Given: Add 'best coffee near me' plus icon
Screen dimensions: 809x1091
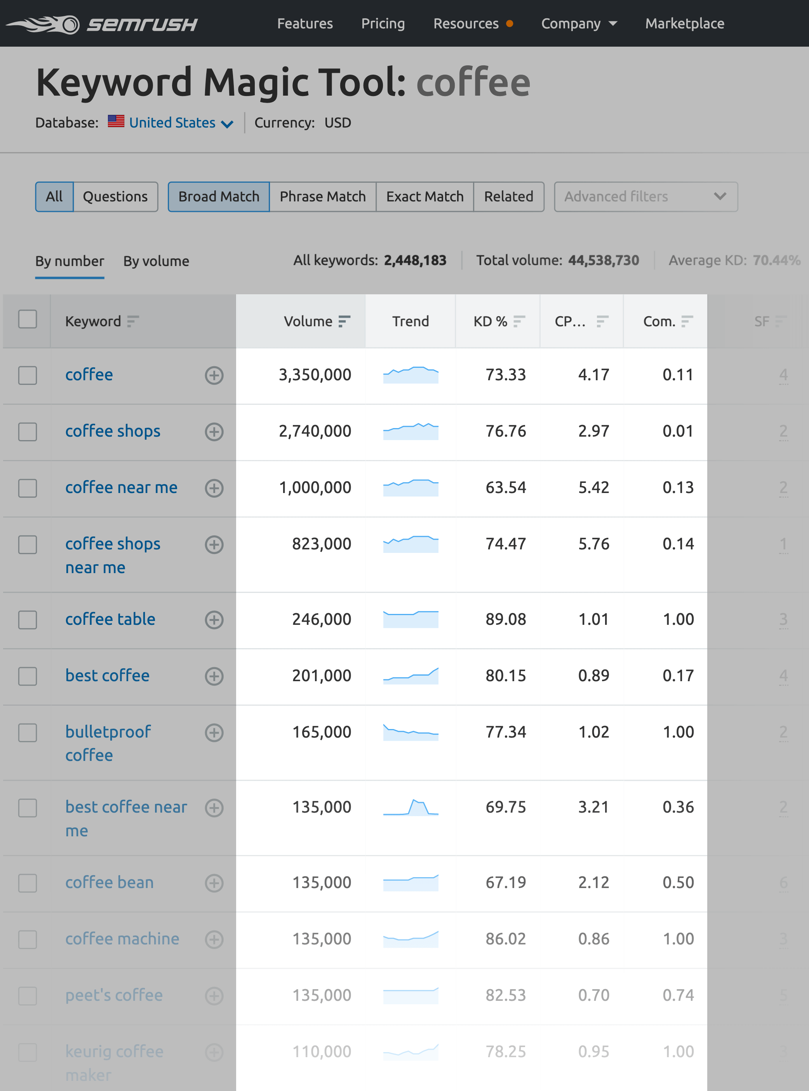Looking at the screenshot, I should [214, 808].
